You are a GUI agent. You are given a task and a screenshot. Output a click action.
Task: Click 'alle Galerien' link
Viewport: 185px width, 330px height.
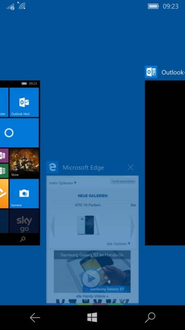118,244
